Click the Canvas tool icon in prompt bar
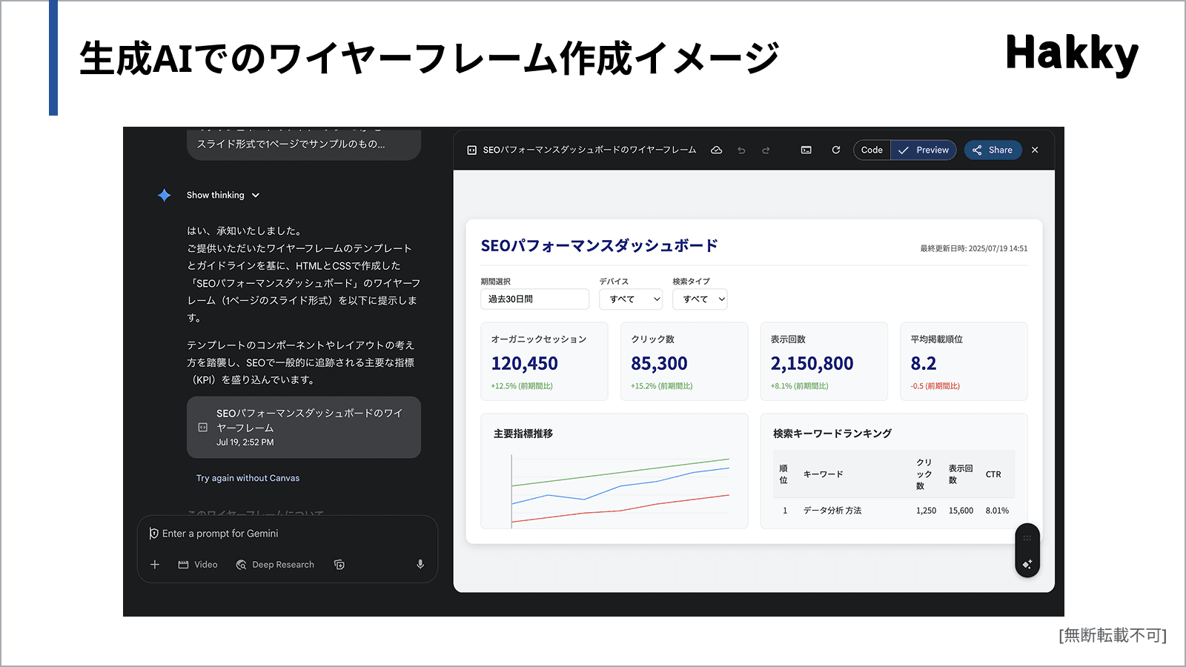This screenshot has width=1186, height=667. click(339, 565)
